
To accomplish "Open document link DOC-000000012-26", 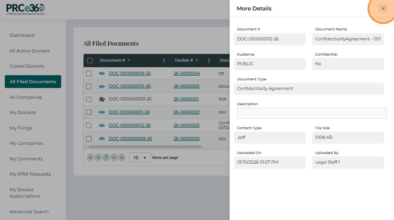I will click(130, 125).
